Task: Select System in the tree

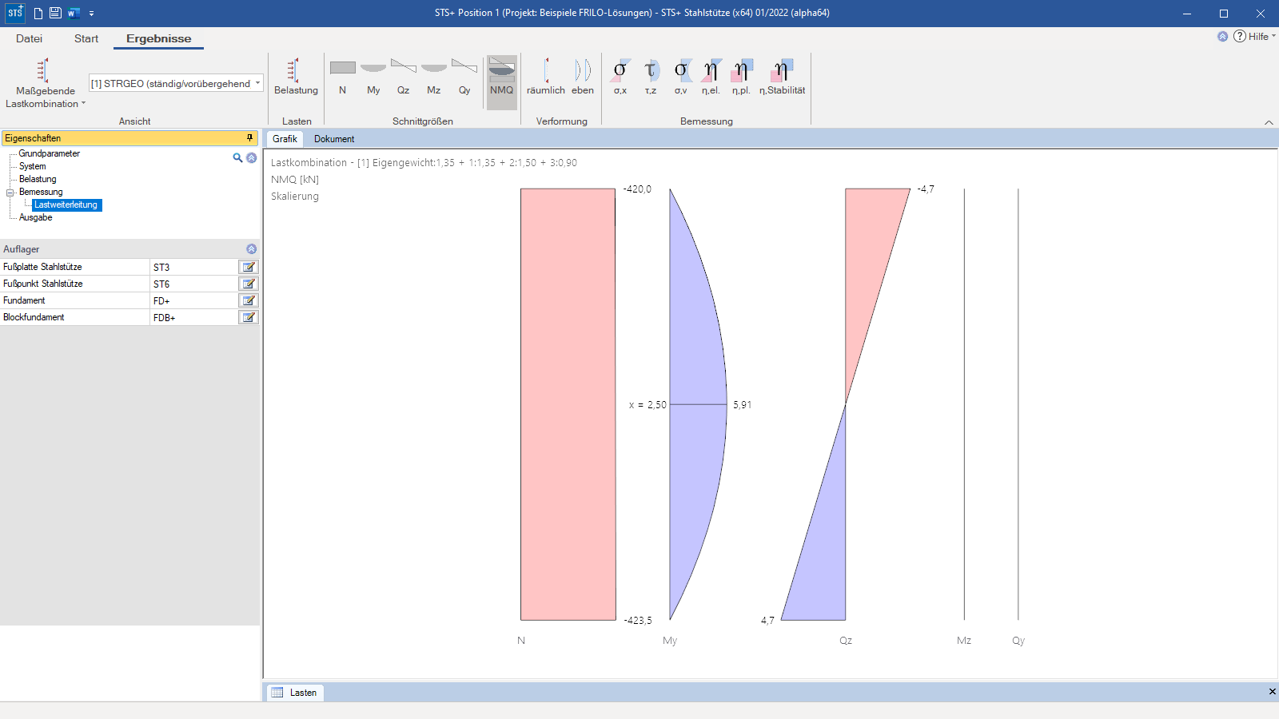Action: coord(33,166)
